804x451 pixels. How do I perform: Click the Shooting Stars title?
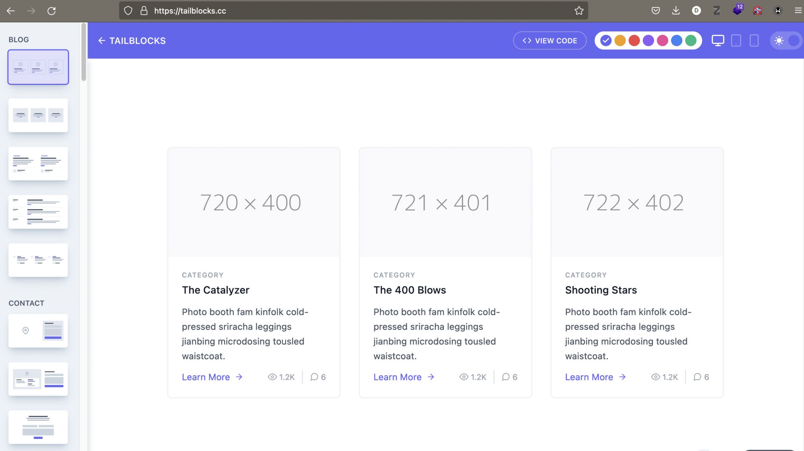601,290
